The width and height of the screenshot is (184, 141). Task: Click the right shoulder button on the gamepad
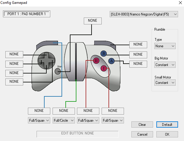[x=104, y=45]
